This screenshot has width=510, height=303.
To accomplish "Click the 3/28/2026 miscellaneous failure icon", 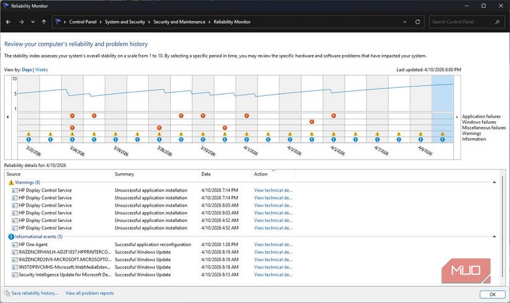I will click(x=159, y=127).
